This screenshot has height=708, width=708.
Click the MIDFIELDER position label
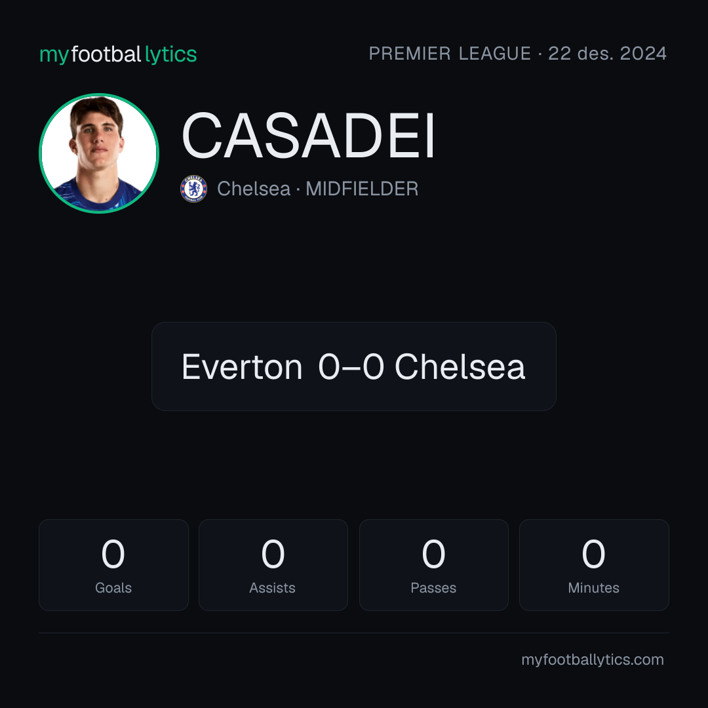[362, 189]
